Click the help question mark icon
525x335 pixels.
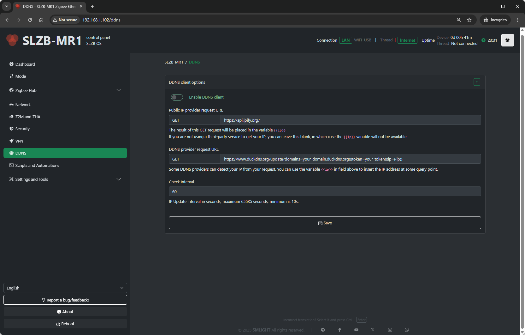(477, 82)
